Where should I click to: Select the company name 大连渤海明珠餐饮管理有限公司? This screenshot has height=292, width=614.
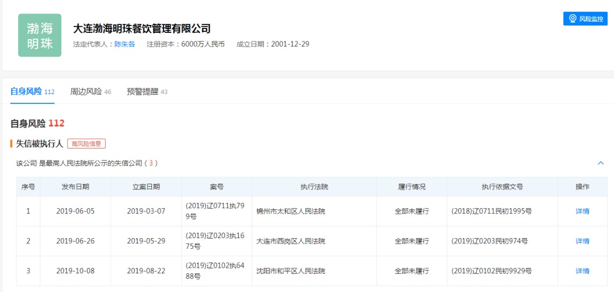[x=142, y=29]
